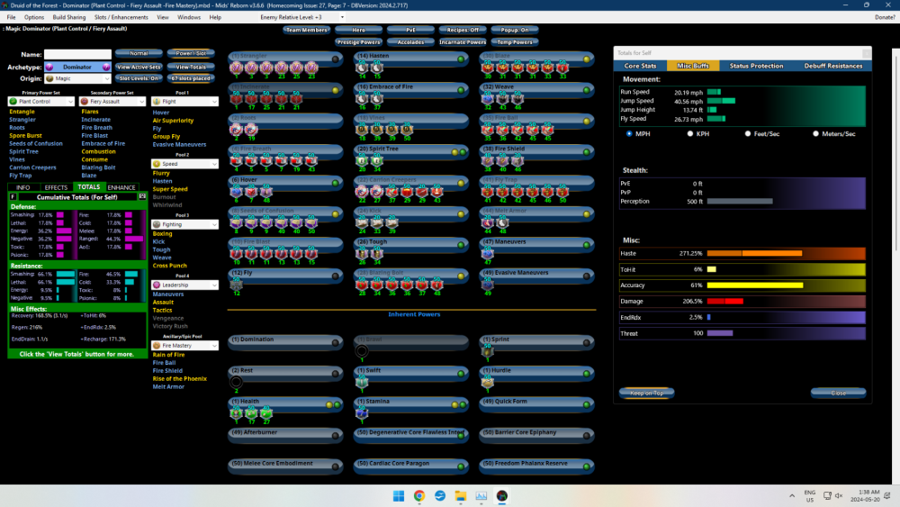Click Stamina's enhancement slot icon
This screenshot has height=507, width=900.
click(x=362, y=412)
